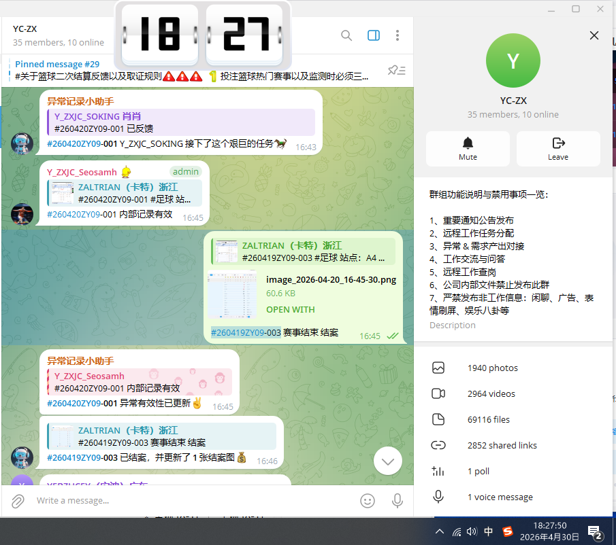
Task: Open the 2852 shared links list
Action: (x=513, y=445)
